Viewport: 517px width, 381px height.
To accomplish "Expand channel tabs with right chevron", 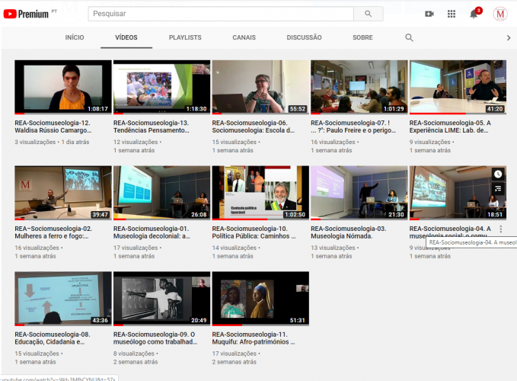I will tap(508, 37).
